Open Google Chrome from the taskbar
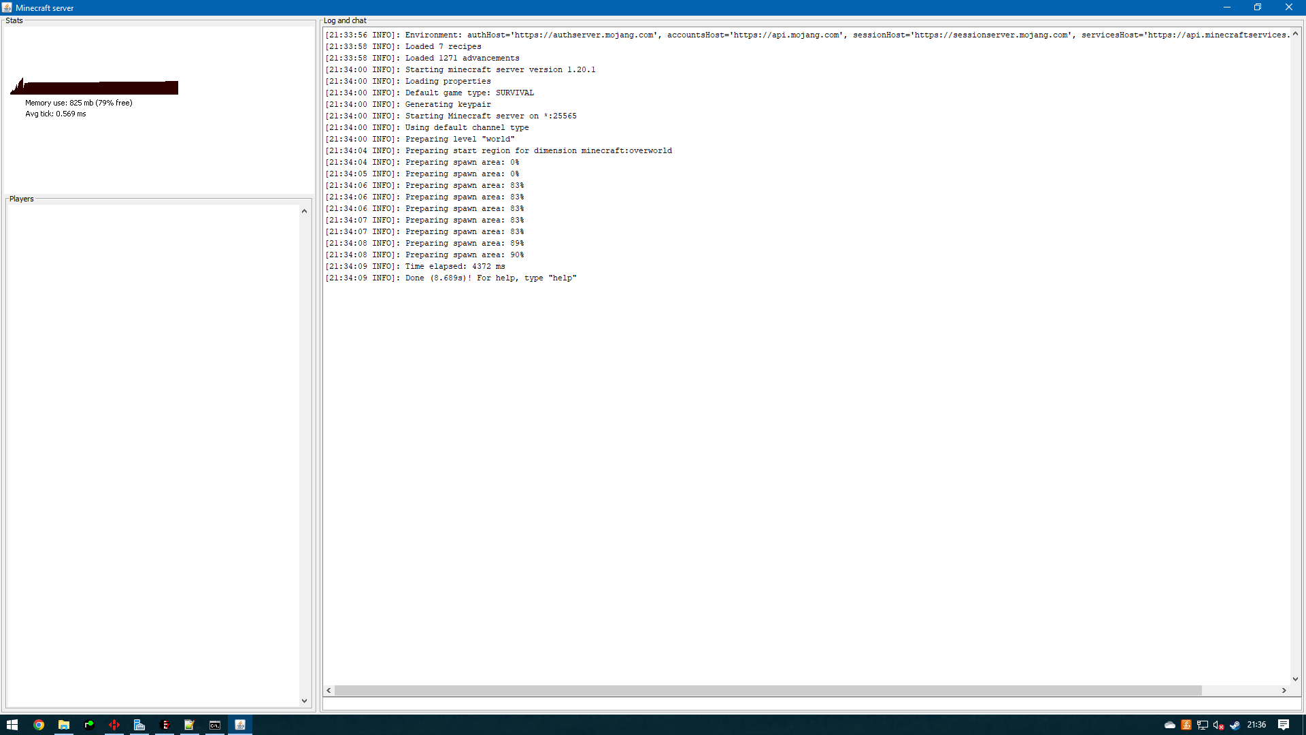Viewport: 1306px width, 735px height. [x=39, y=725]
